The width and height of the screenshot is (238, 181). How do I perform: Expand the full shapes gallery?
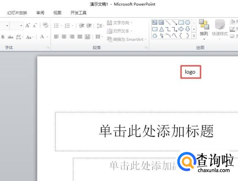tap(194, 36)
